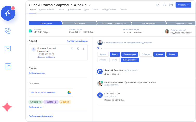Click the open in new window icon
196x122 pixels.
pos(158,5)
